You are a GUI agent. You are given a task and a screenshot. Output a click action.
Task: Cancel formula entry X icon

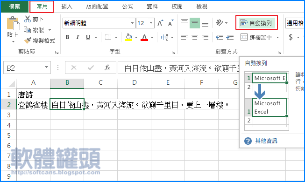click(x=74, y=67)
